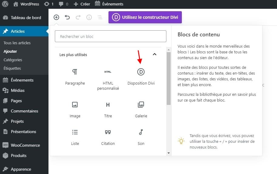The image size is (277, 174).
Task: Insert a Titre heading block
Action: (x=108, y=109)
